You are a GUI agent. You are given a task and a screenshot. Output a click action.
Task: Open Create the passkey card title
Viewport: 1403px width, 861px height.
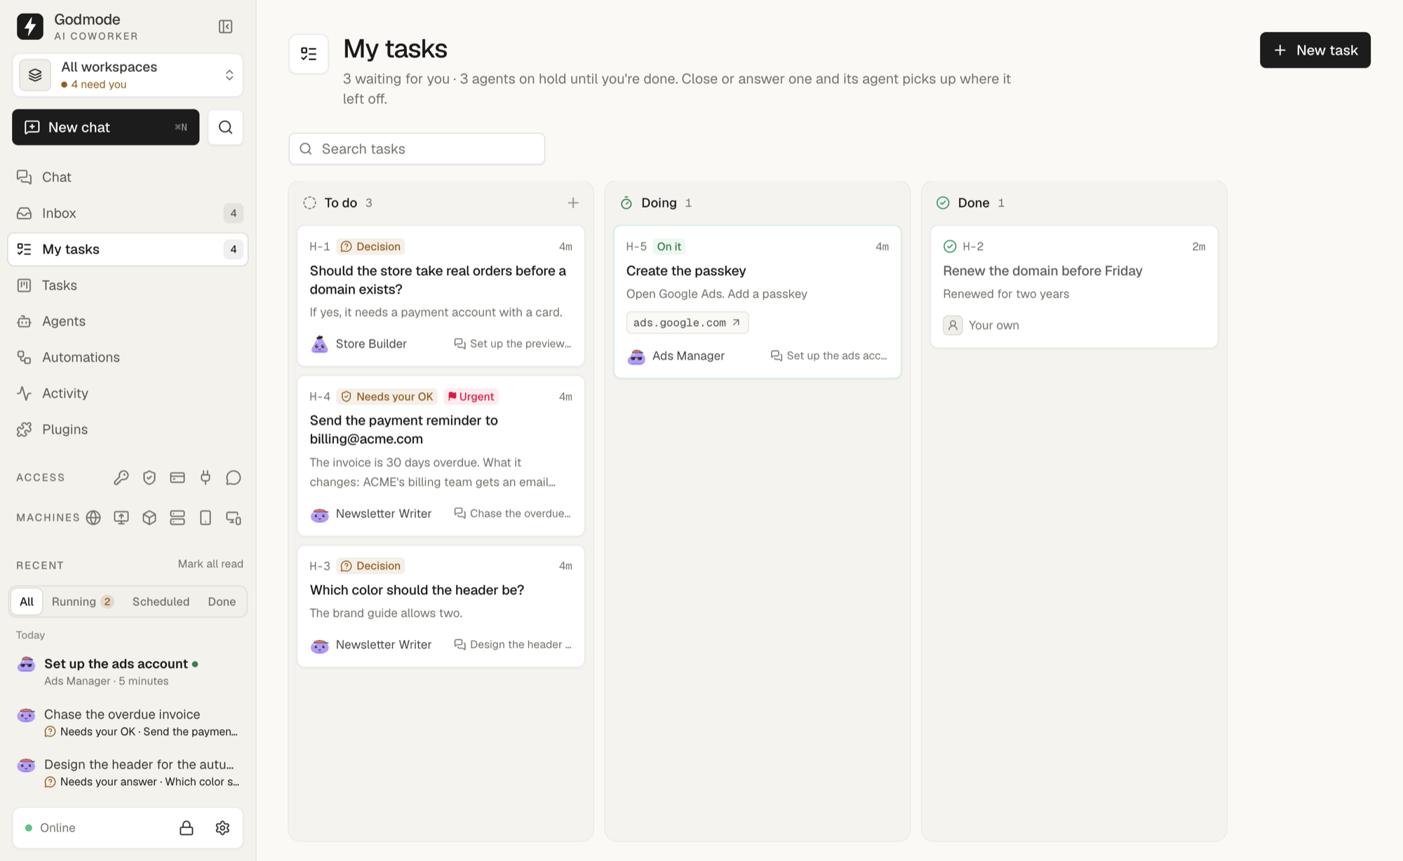tap(685, 271)
